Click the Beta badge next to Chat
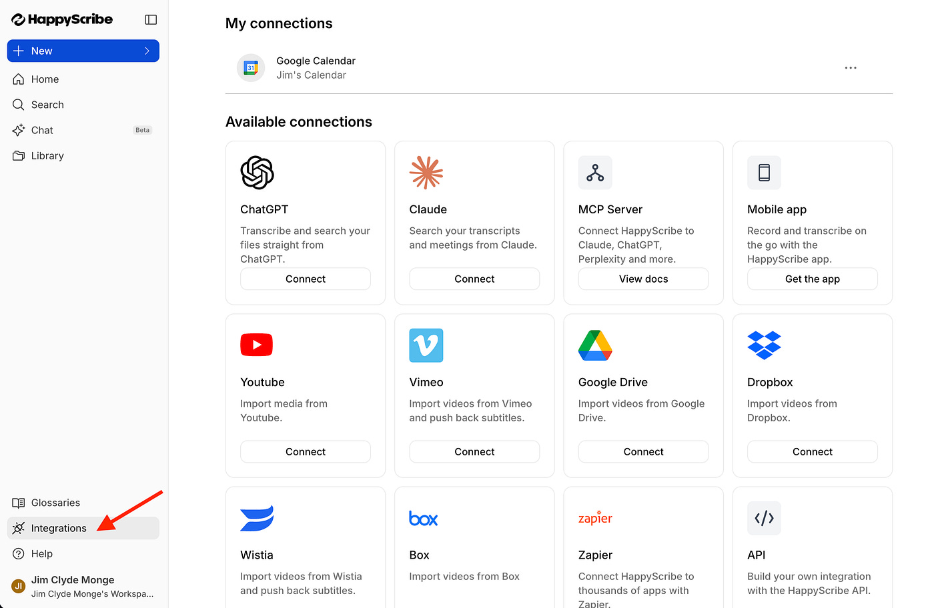Image resolution: width=934 pixels, height=608 pixels. [x=143, y=130]
